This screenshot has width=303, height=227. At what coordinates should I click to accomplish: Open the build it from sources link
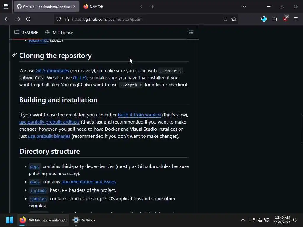tap(139, 115)
